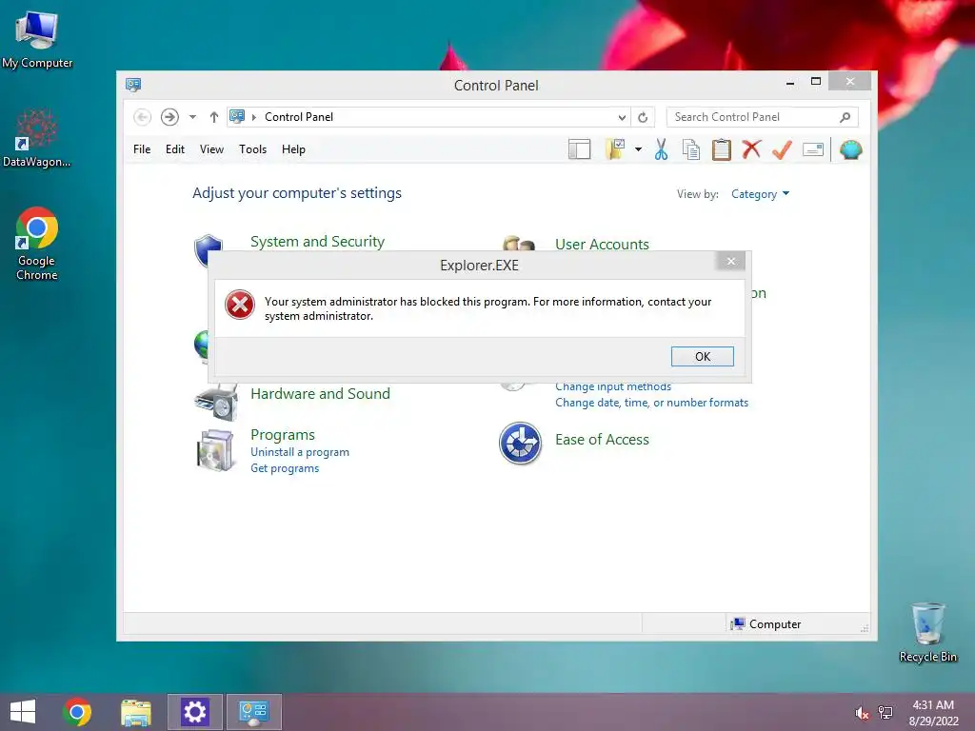This screenshot has width=975, height=731.
Task: Open Google Chrome desktop shortcut
Action: point(37,244)
